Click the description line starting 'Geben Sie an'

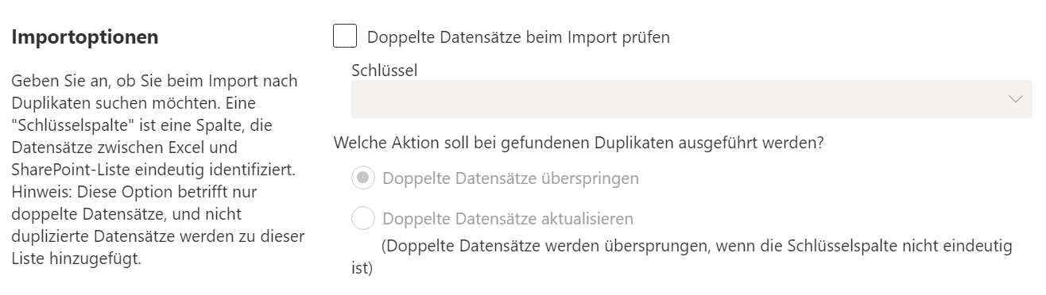click(x=154, y=81)
